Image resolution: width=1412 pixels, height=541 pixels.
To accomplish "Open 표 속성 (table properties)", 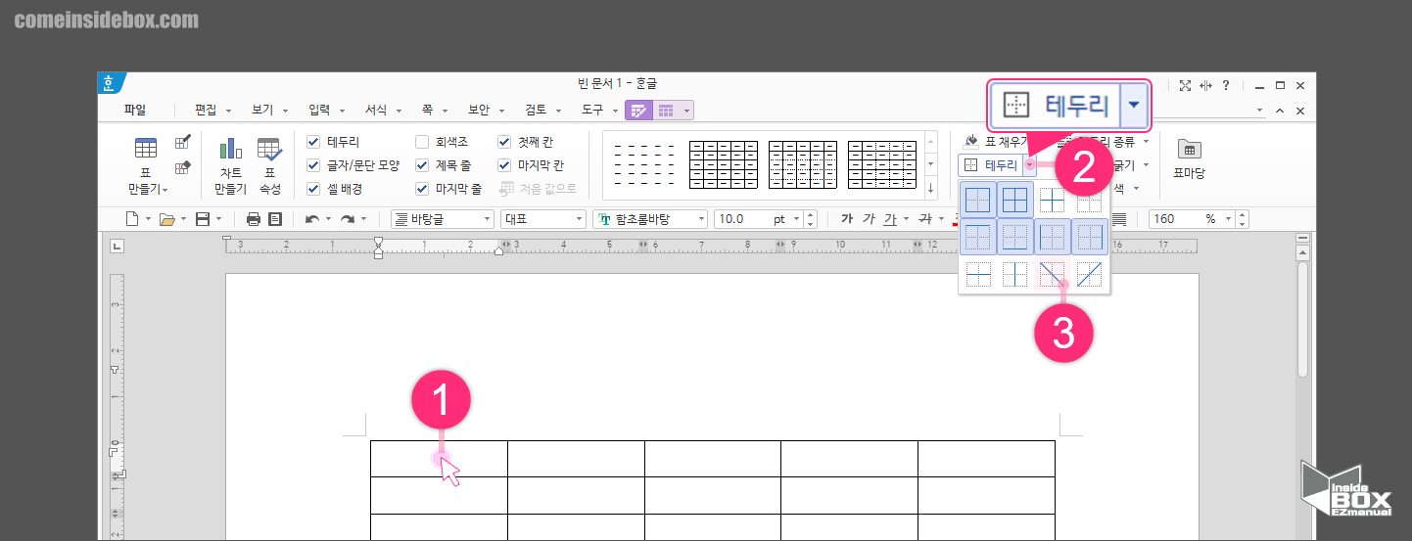I will click(x=269, y=150).
